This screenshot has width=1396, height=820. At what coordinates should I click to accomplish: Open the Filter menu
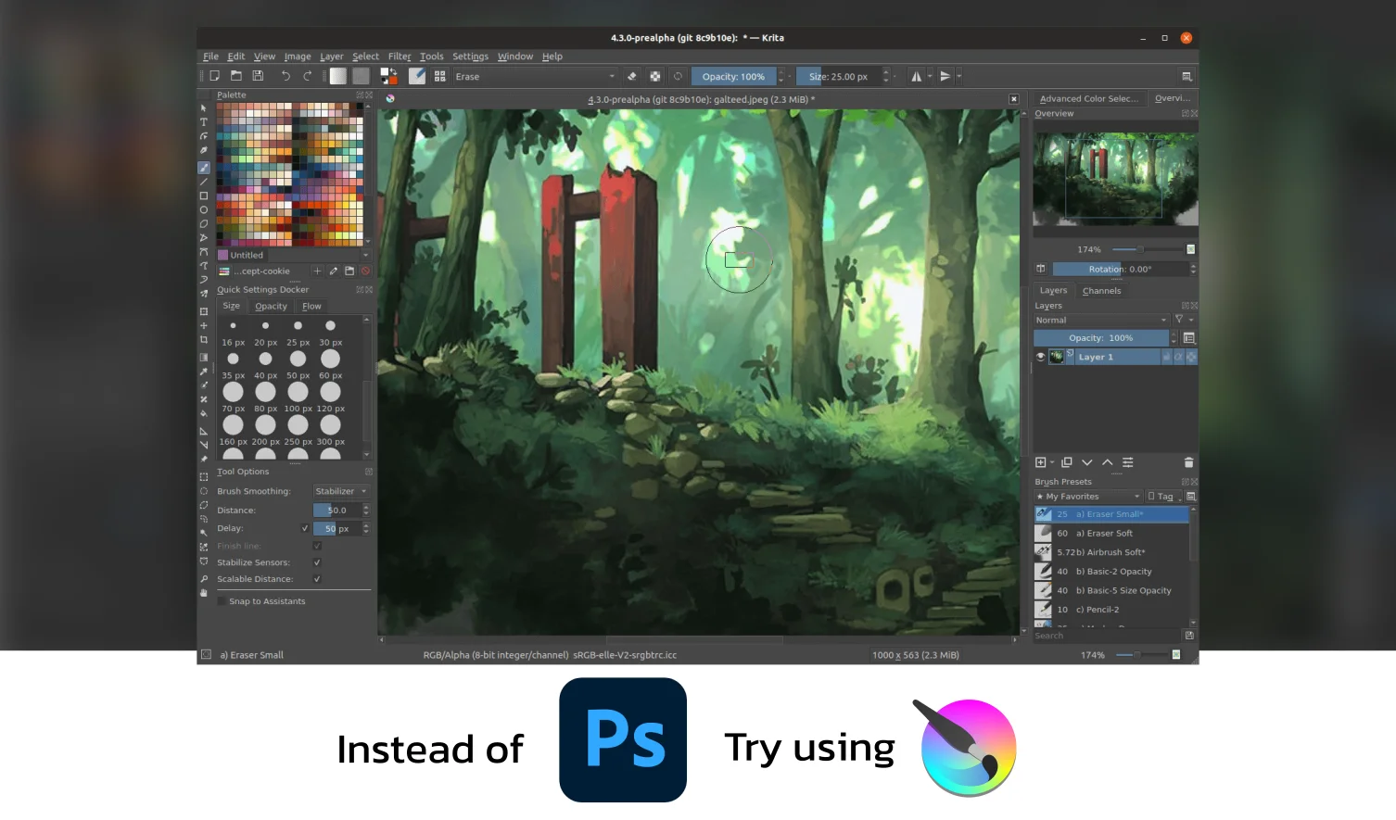pos(399,57)
